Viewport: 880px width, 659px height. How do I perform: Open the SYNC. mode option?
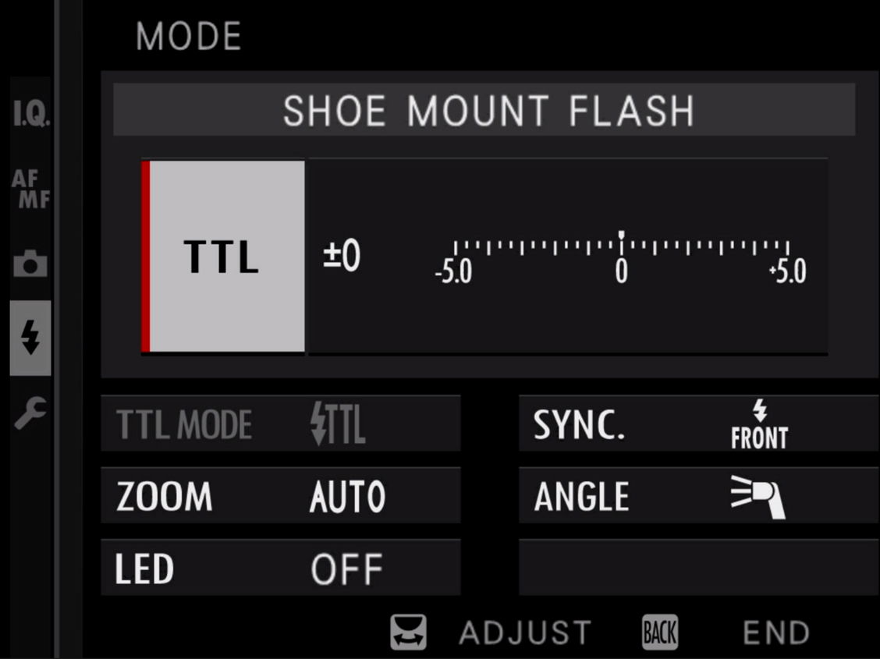coord(580,424)
